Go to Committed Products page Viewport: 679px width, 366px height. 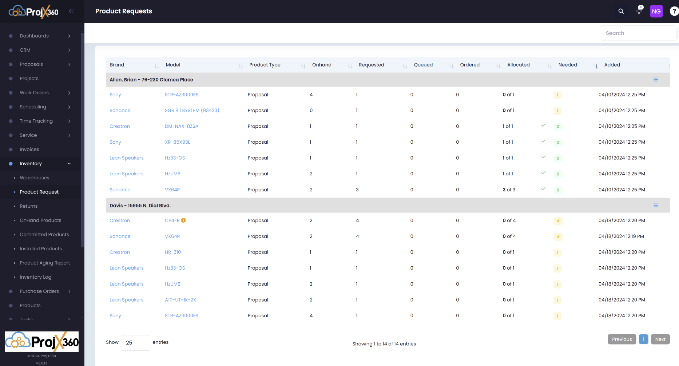pos(44,235)
